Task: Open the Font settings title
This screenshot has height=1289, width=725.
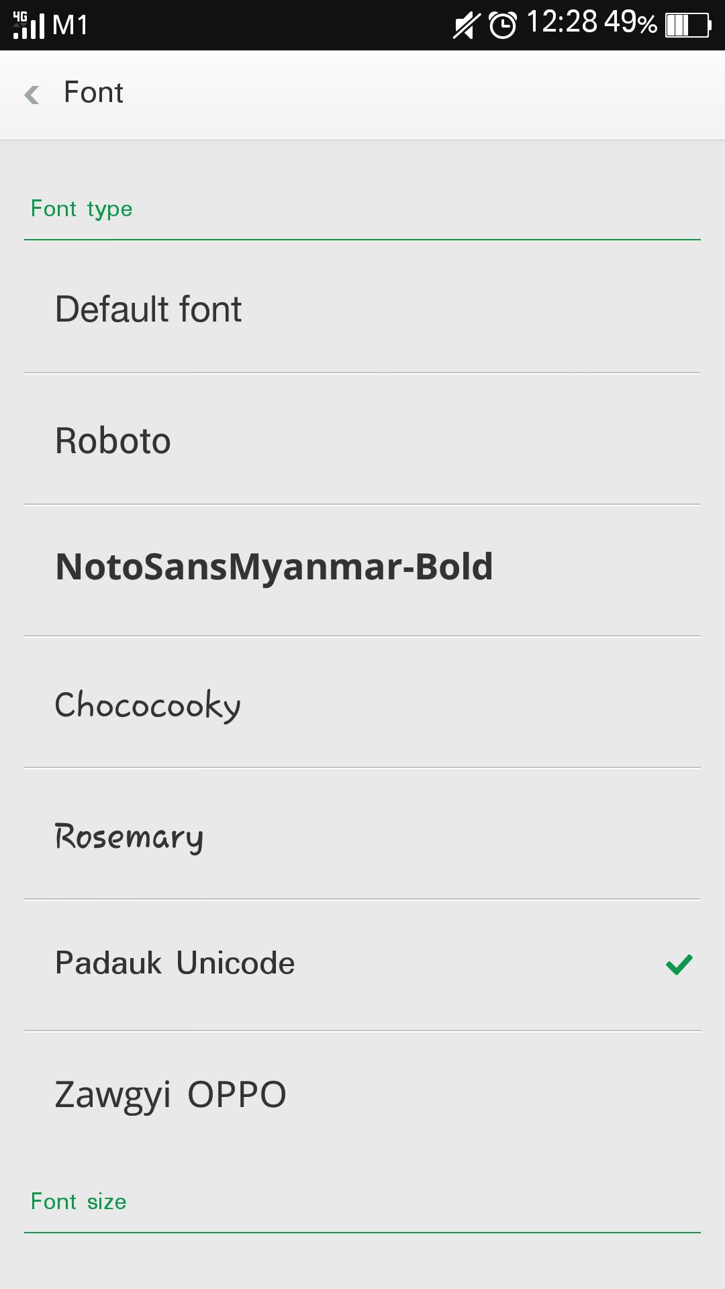Action: (x=93, y=92)
